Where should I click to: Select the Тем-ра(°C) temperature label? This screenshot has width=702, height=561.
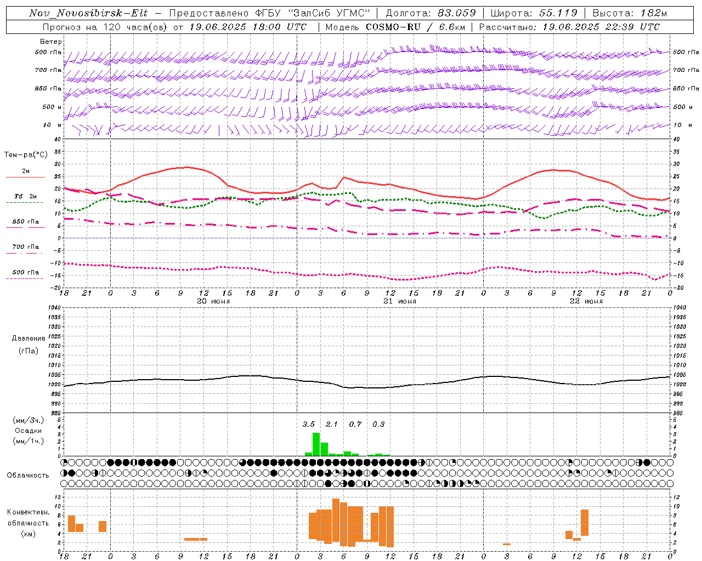pyautogui.click(x=26, y=155)
